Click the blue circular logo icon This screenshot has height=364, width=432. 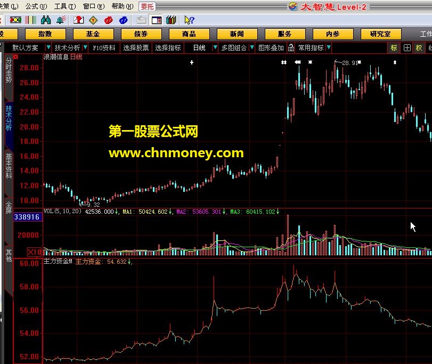coord(123,20)
